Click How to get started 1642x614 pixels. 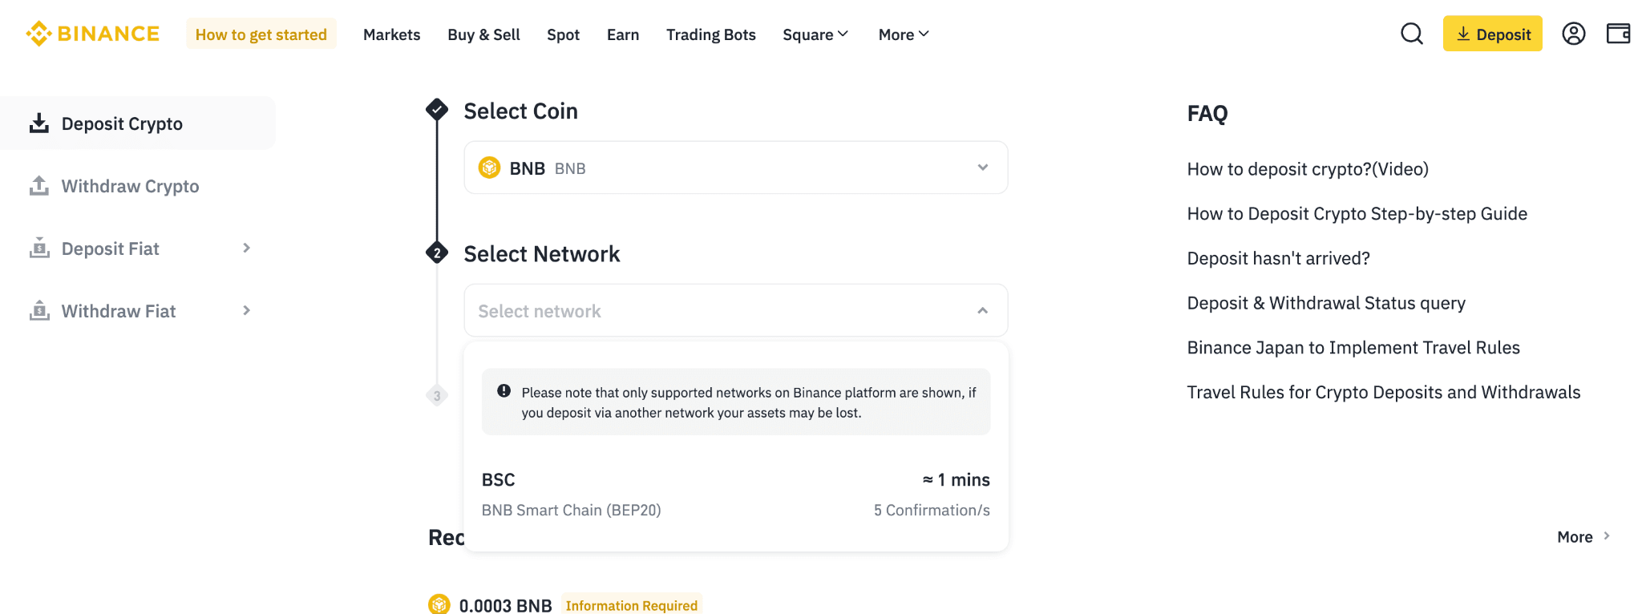[x=261, y=34]
